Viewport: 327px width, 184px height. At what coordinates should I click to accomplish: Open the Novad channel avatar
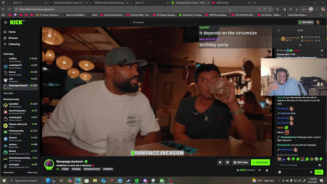[x=5, y=152]
